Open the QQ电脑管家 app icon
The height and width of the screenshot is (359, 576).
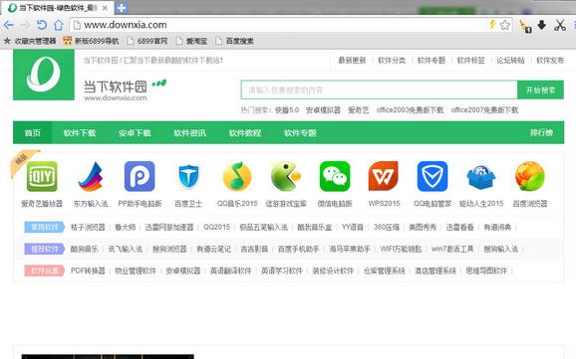tap(432, 176)
